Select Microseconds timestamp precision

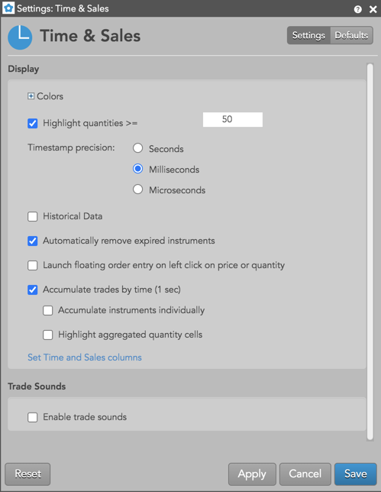tap(137, 189)
